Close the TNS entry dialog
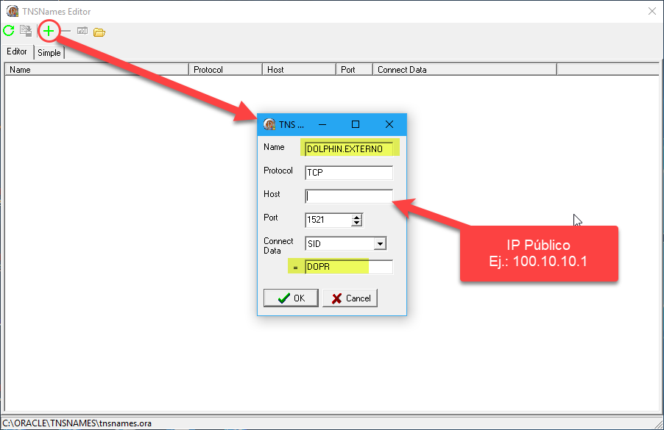 (389, 124)
